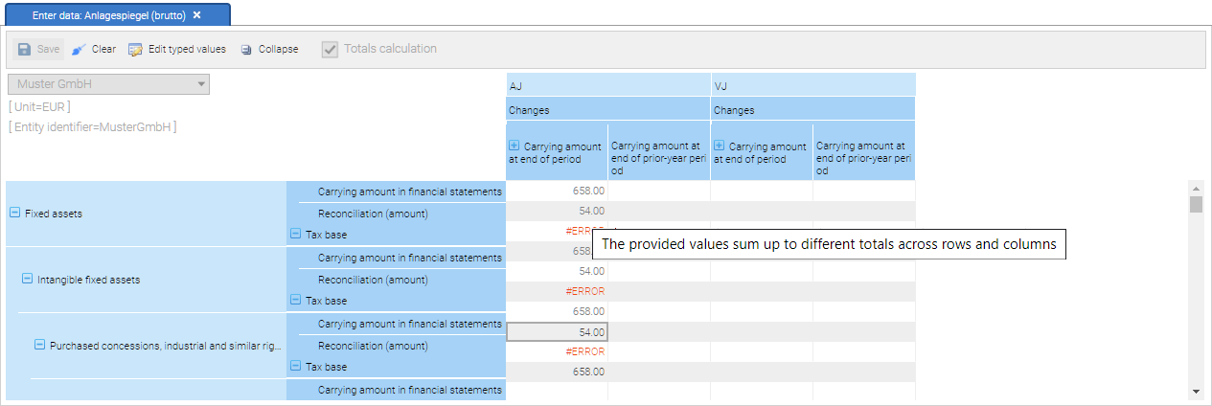
Task: Click the Save disk icon
Action: (x=25, y=49)
